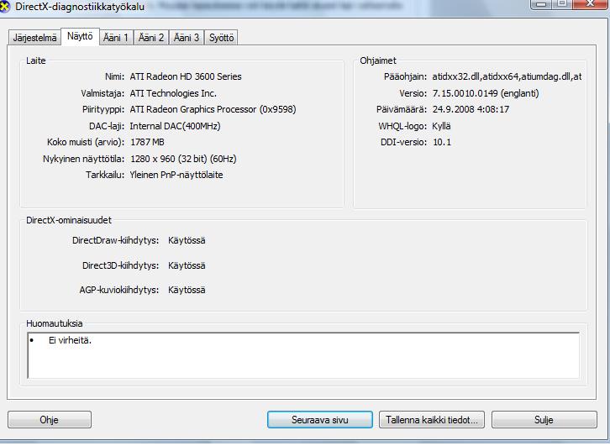
Task: Click main driver value 'atidxx32.dll,atidxx64...'
Action: (507, 76)
